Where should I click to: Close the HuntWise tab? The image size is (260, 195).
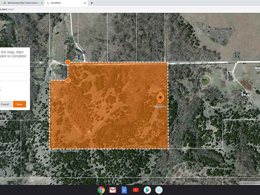pyautogui.click(x=85, y=3)
